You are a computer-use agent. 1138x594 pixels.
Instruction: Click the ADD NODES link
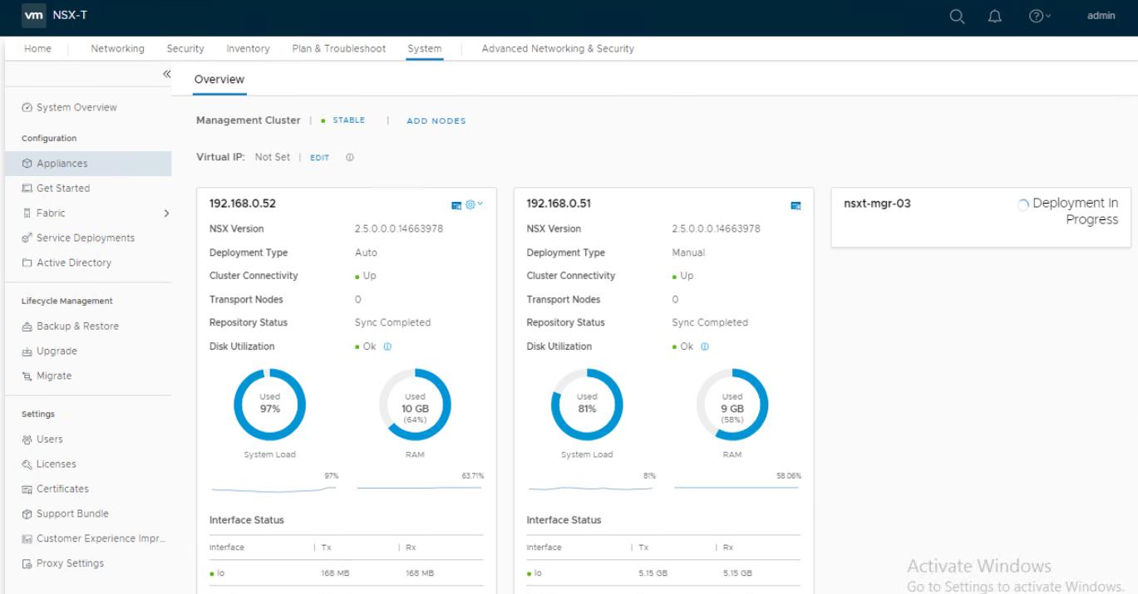[436, 121]
